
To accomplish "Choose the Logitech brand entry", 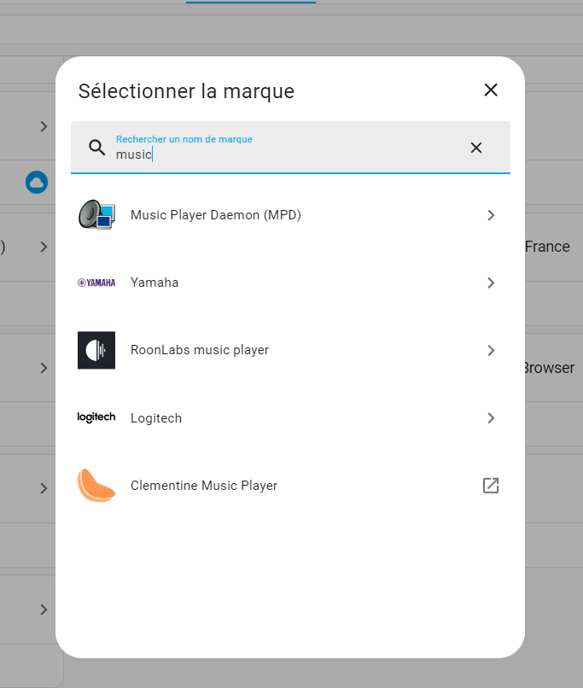I will tap(290, 417).
